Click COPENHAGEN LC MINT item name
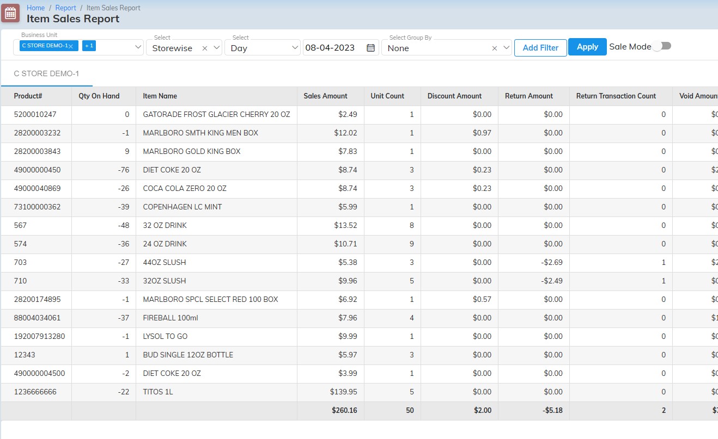This screenshot has height=439, width=718. pos(182,207)
